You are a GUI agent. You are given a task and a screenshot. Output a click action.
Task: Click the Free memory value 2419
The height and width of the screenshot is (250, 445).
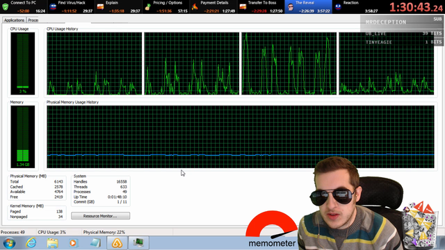click(58, 197)
